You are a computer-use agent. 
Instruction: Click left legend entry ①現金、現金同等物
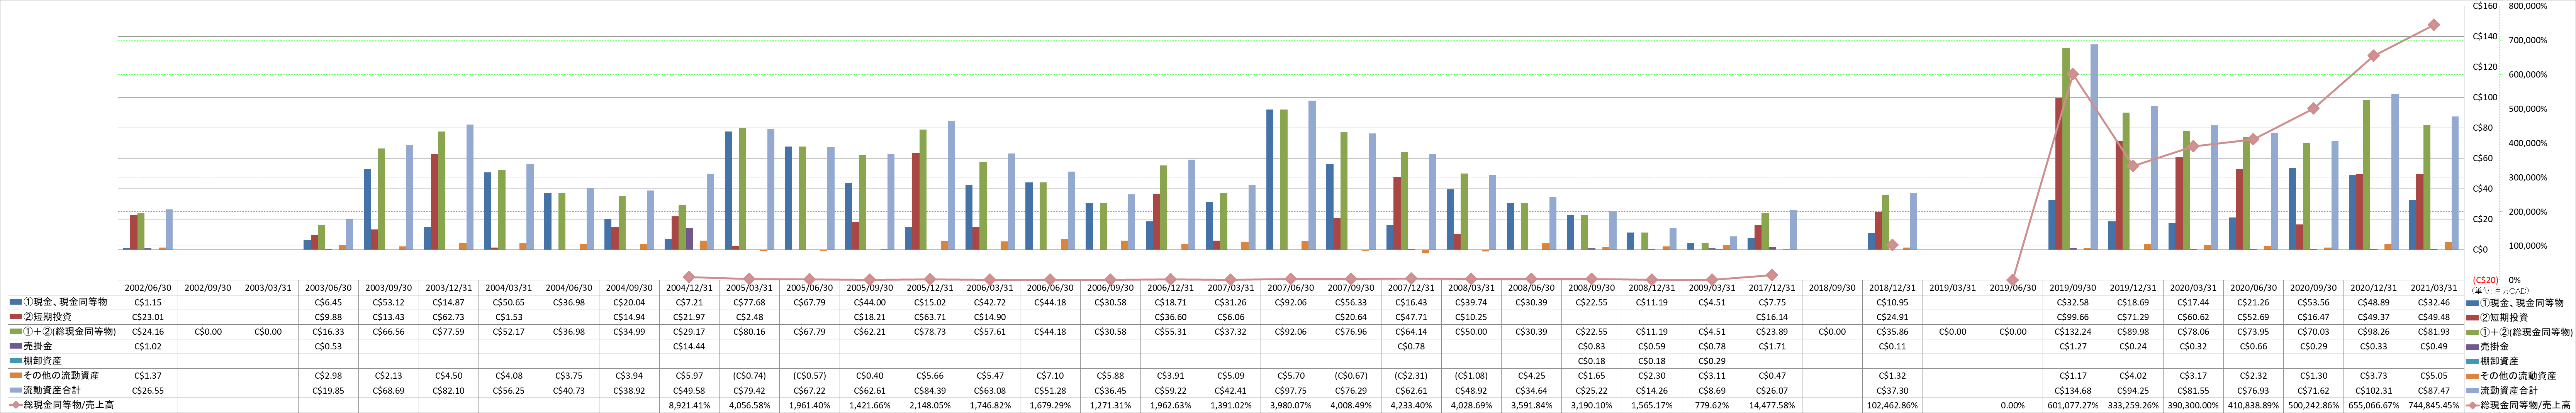pyautogui.click(x=57, y=302)
